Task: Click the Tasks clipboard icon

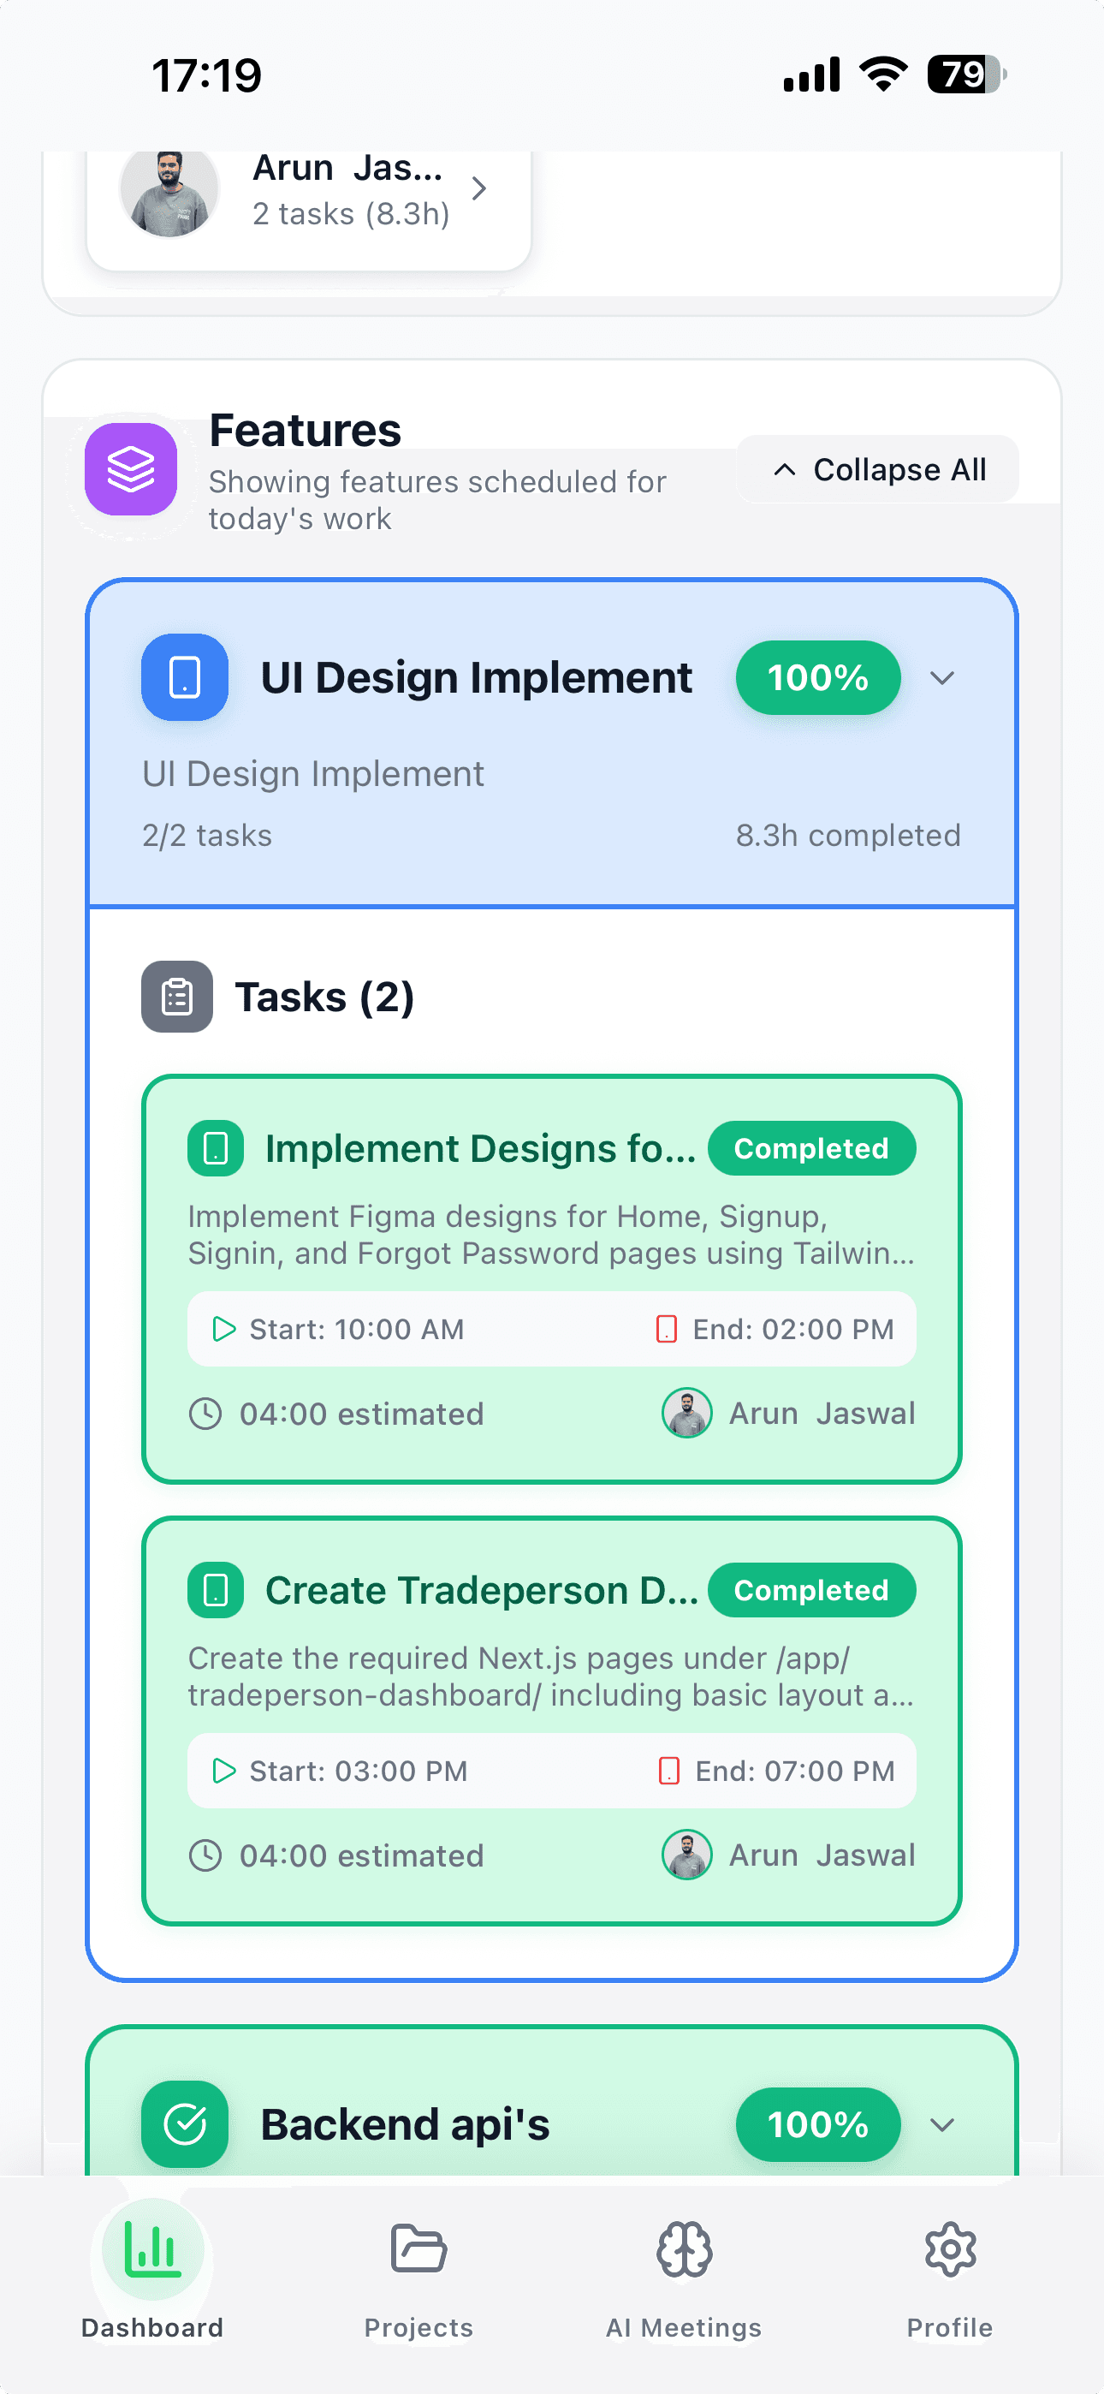Action: 176,997
